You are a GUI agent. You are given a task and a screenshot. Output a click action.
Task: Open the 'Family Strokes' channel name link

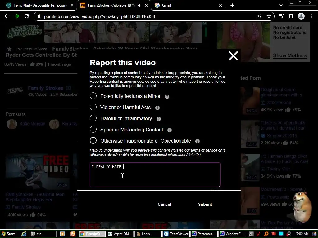(x=46, y=88)
